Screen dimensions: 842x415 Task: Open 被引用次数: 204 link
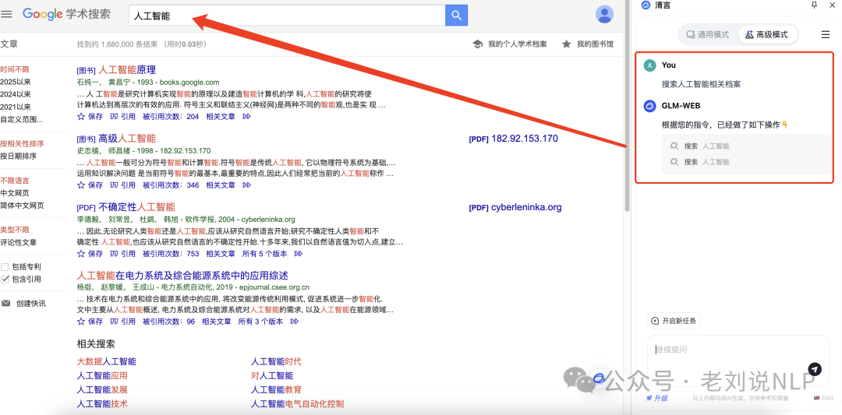[171, 116]
